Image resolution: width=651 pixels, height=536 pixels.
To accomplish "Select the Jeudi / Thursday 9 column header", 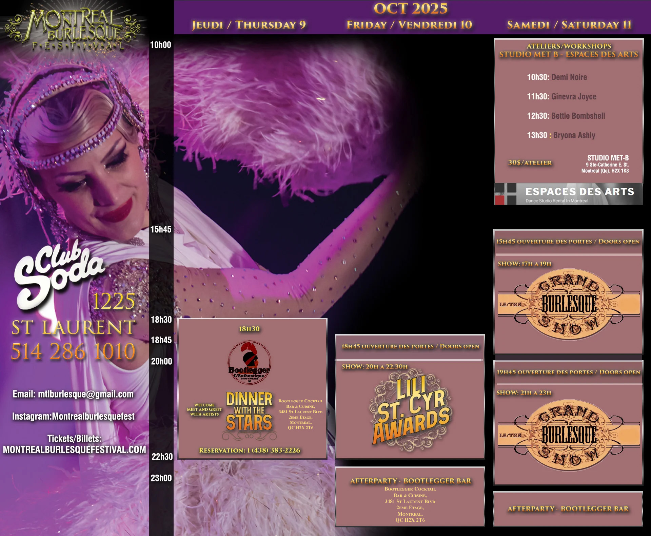I will (x=249, y=25).
